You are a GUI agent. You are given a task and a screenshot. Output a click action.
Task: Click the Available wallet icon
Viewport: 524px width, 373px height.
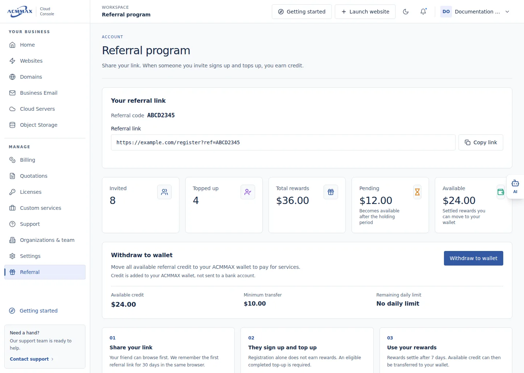pyautogui.click(x=501, y=192)
